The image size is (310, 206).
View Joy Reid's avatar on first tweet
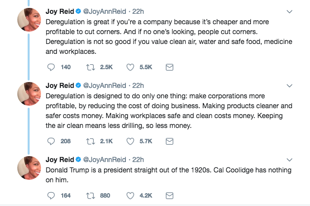coord(29,20)
